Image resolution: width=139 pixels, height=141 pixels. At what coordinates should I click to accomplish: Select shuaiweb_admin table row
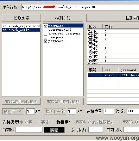pyautogui.click(x=21, y=30)
